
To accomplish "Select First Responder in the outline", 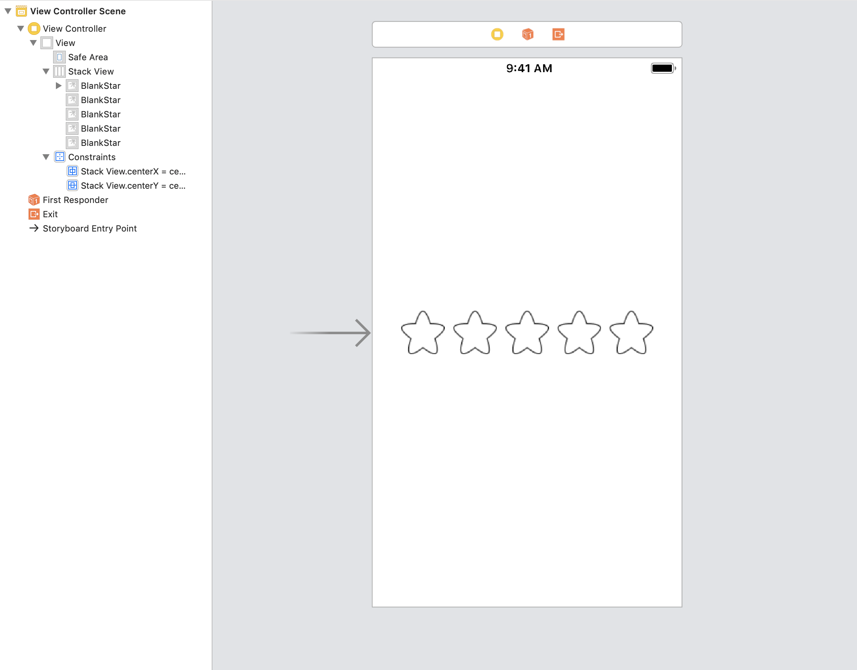I will pyautogui.click(x=75, y=200).
